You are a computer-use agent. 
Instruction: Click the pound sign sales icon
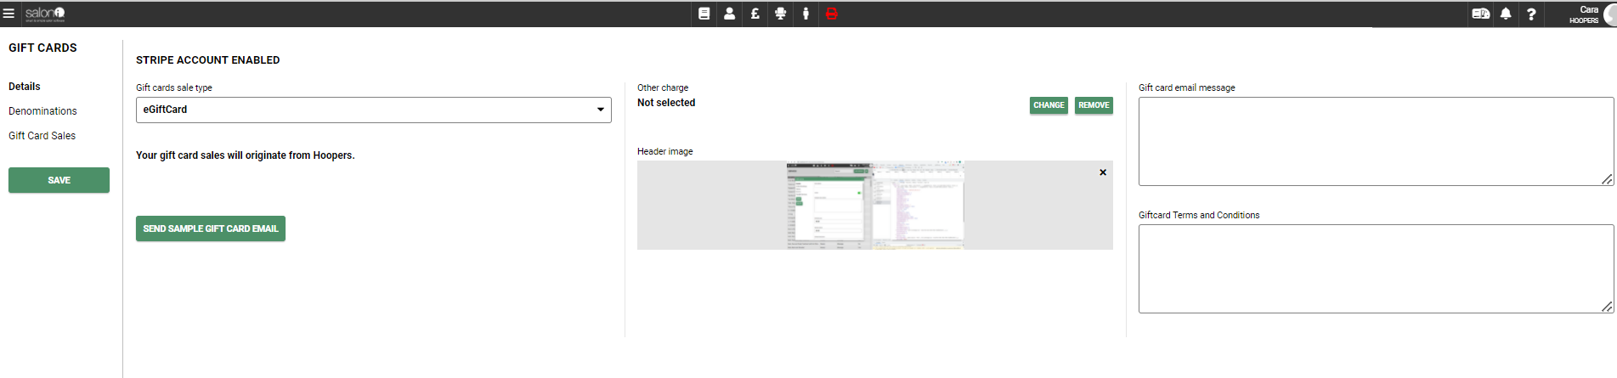click(x=755, y=14)
